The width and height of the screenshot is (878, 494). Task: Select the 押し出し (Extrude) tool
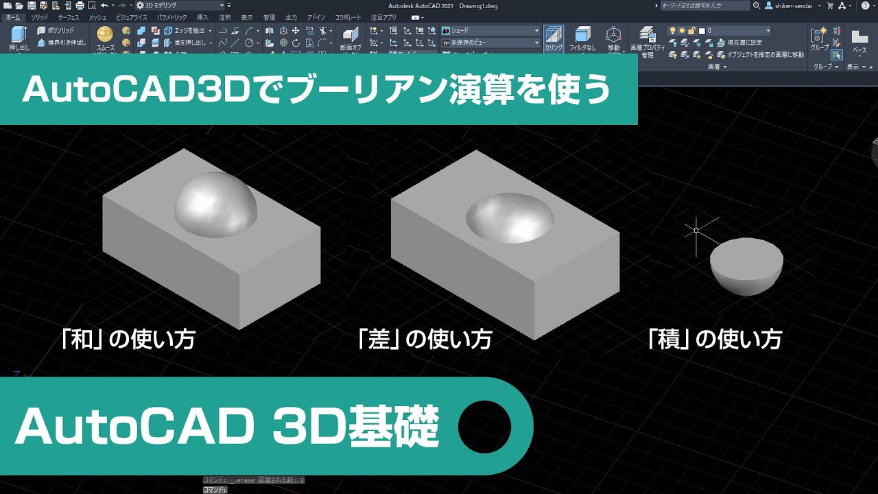(19, 38)
